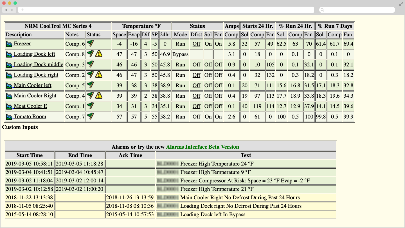
Task: Click the warning triangle for Loading Dock right
Action: click(x=99, y=75)
